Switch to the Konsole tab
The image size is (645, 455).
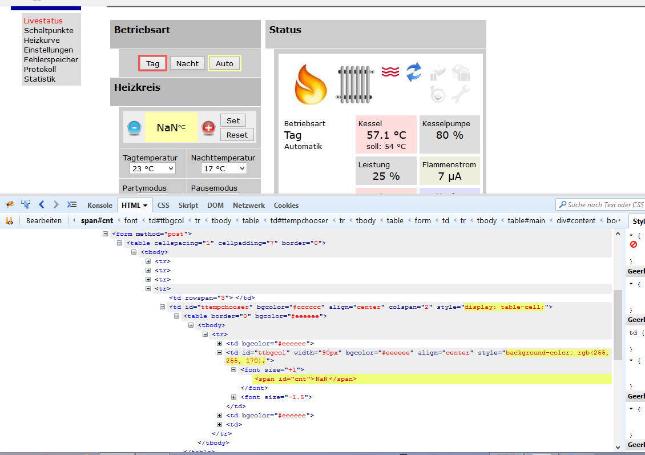click(99, 206)
